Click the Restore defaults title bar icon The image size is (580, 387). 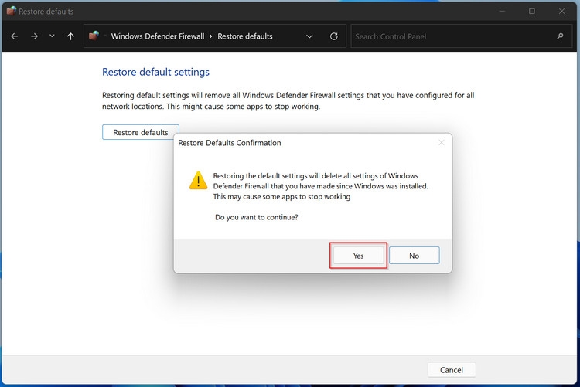(11, 11)
